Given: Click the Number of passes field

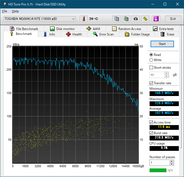Looking at the screenshot, I should click(x=160, y=163).
